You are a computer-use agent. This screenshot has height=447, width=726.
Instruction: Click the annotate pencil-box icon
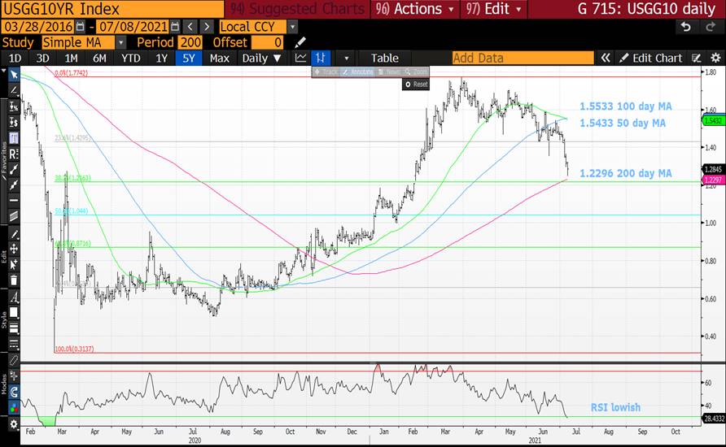coord(696,59)
